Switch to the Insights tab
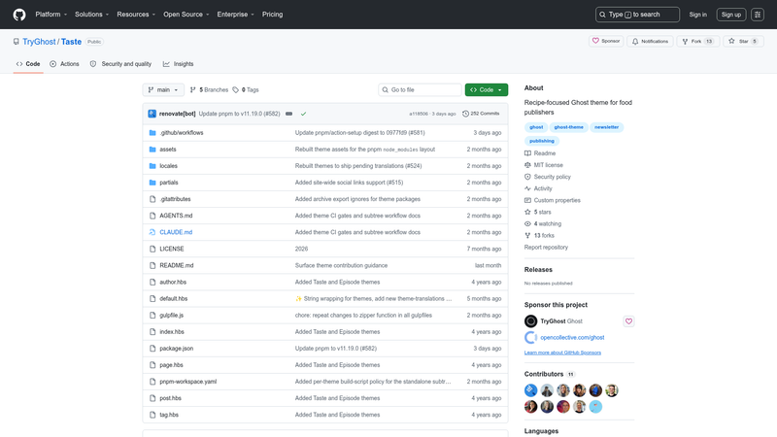777x437 pixels. point(179,64)
